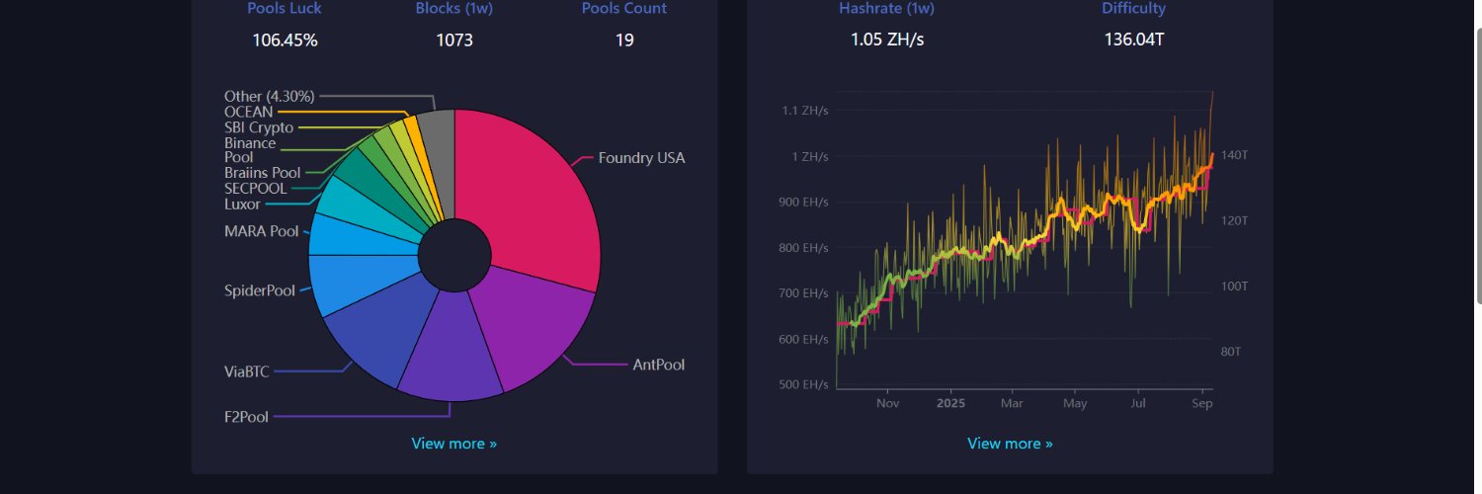Click the 80T difficulty axis label
The width and height of the screenshot is (1482, 494).
pos(1231,352)
